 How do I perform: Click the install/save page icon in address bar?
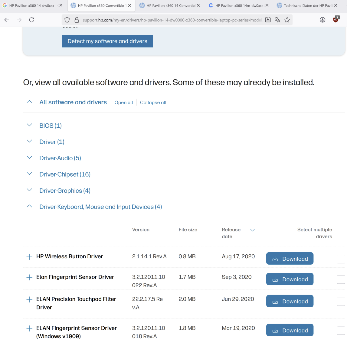(268, 20)
